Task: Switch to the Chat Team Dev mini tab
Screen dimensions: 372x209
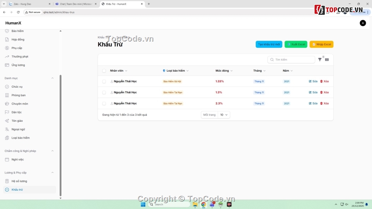Action: [76, 4]
